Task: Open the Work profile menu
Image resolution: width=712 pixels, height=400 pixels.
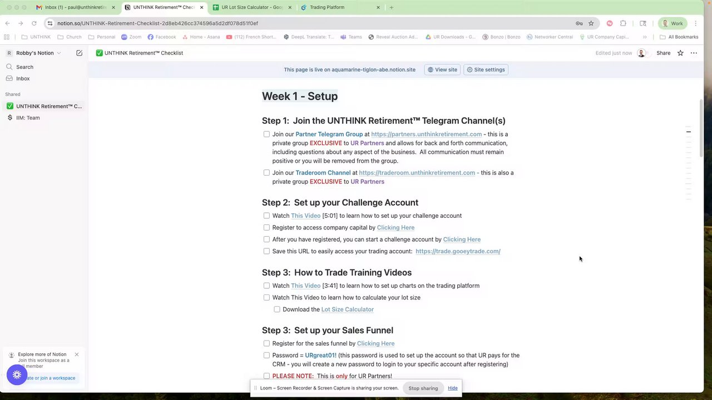Action: (x=672, y=23)
